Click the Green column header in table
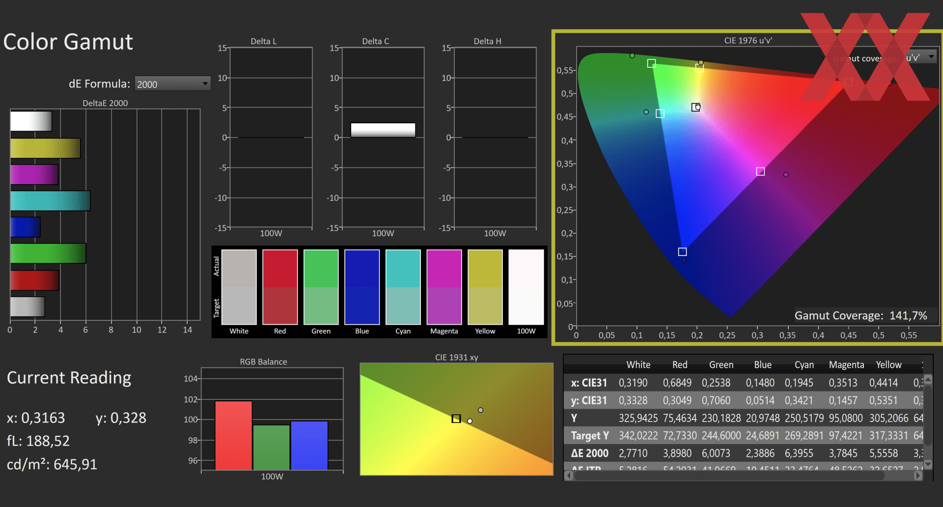This screenshot has width=943, height=507. (721, 365)
